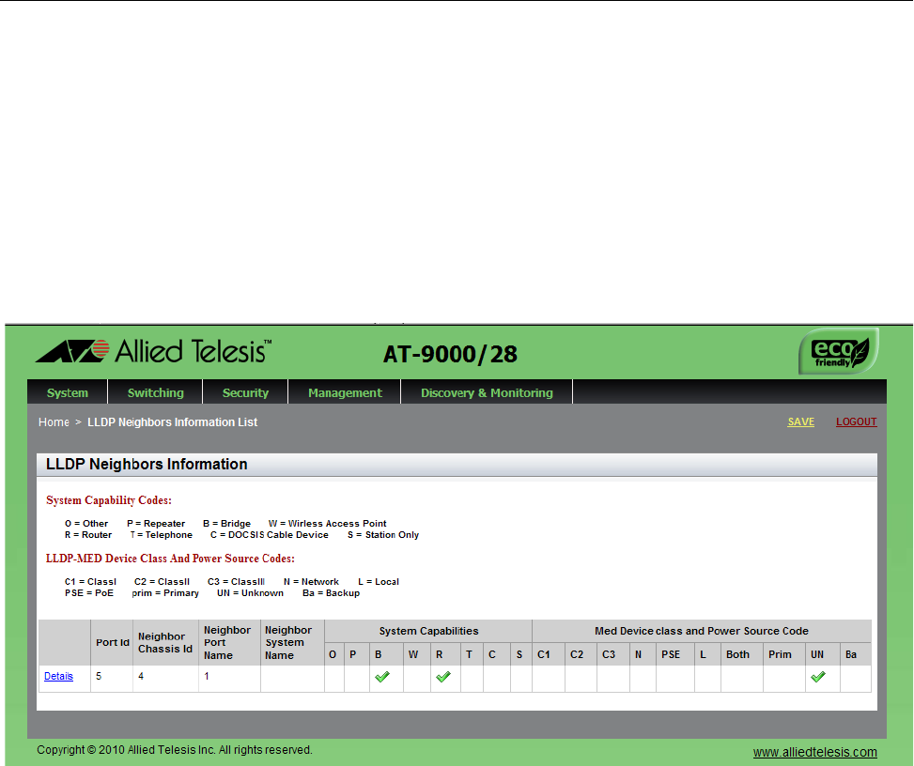Image resolution: width=914 pixels, height=766 pixels.
Task: Click System Capability Codes heading
Action: pyautogui.click(x=109, y=500)
